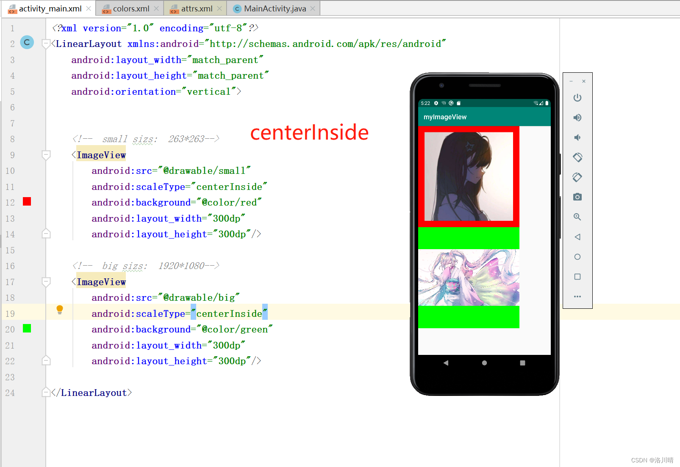Close the attrs.xml tab
The image size is (680, 467).
[x=219, y=8]
